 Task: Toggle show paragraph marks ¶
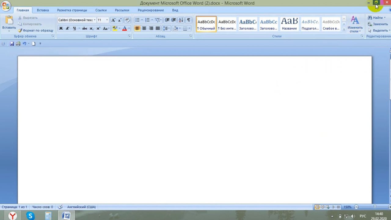189,20
